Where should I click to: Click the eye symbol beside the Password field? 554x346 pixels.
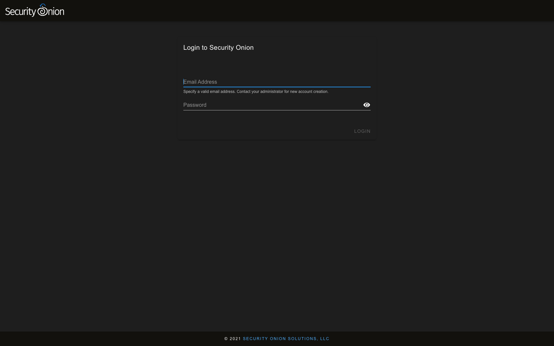click(367, 105)
